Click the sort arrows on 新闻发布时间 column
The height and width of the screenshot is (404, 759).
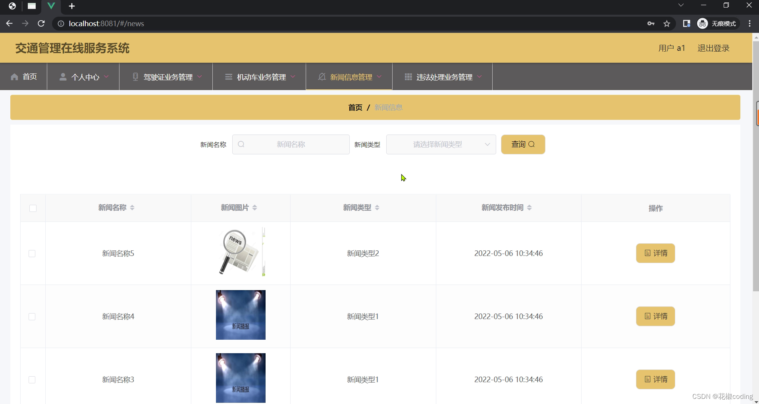530,208
